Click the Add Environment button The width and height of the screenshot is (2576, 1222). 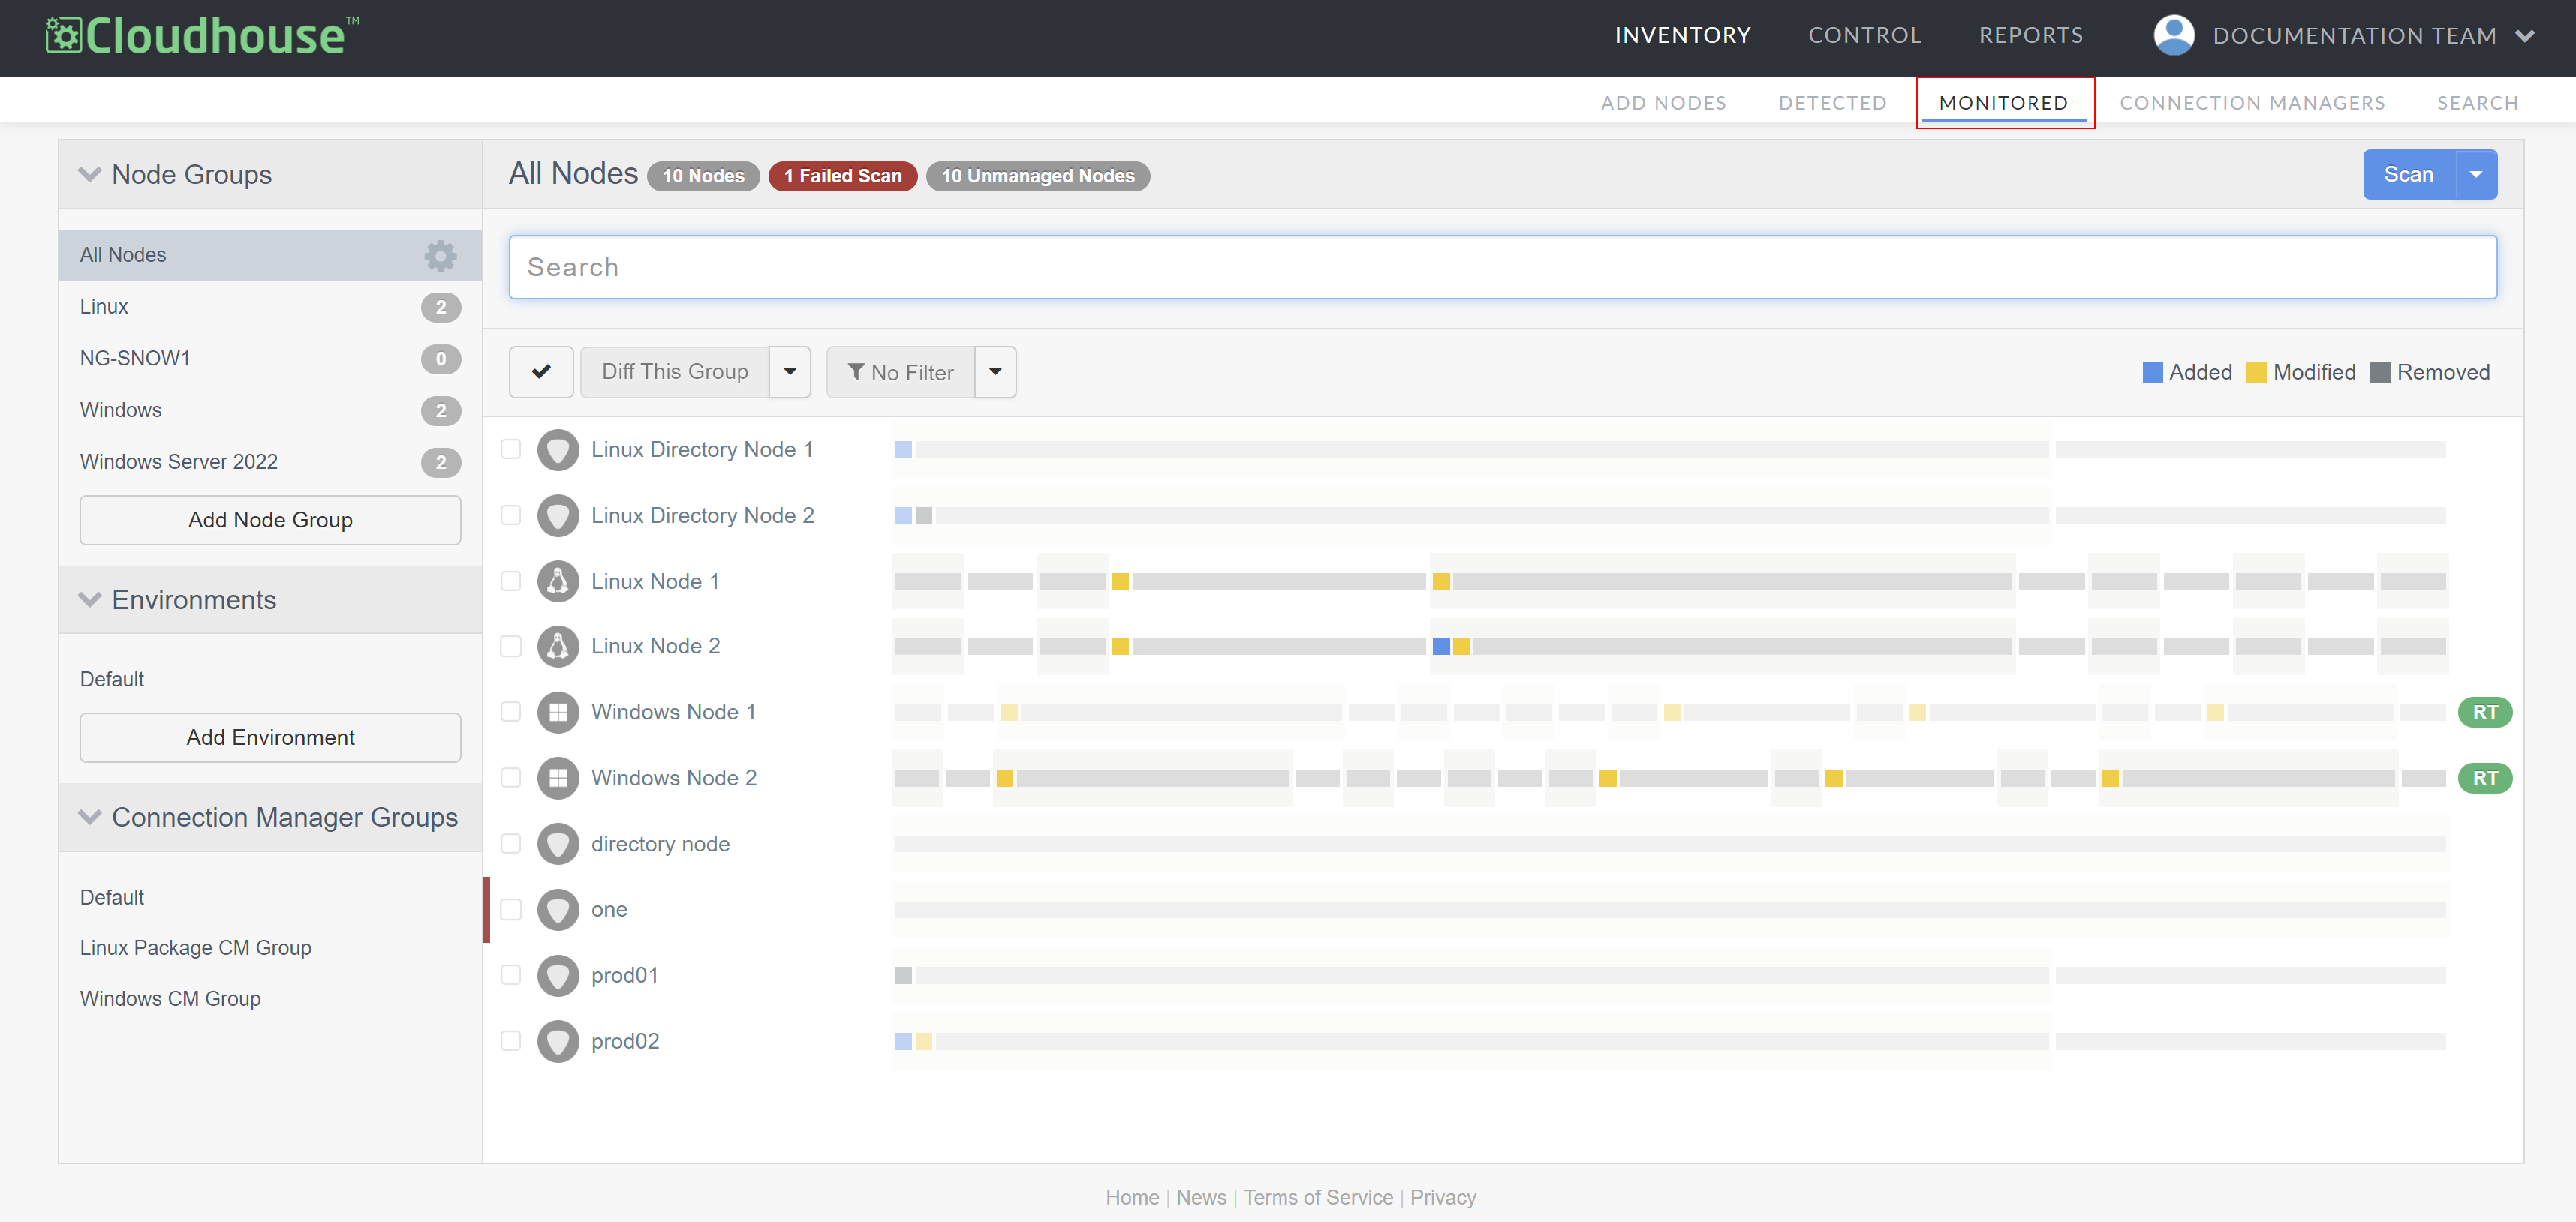point(270,737)
